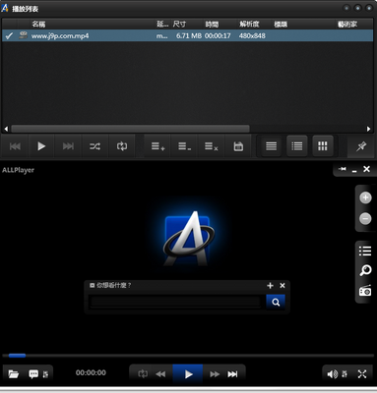The image size is (377, 393).
Task: Open the radio icon in the side panel
Action: coord(365,291)
